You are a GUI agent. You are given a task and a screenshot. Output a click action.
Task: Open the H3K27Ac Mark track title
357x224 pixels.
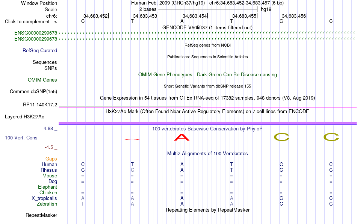tap(207, 111)
